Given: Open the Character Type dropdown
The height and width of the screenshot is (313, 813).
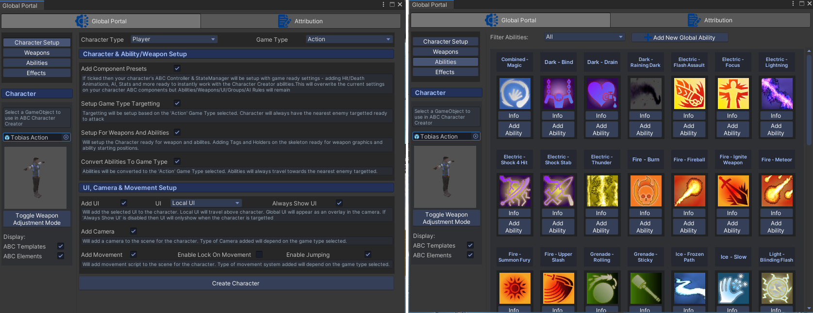Looking at the screenshot, I should tap(174, 39).
